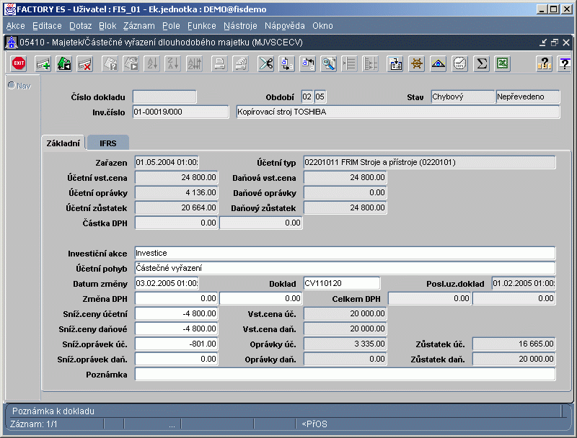Click the Datum změny date field
The height and width of the screenshot is (438, 577).
[167, 283]
